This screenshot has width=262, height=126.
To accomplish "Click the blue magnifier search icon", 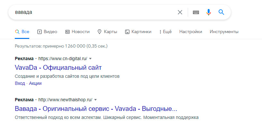I will point(221,12).
